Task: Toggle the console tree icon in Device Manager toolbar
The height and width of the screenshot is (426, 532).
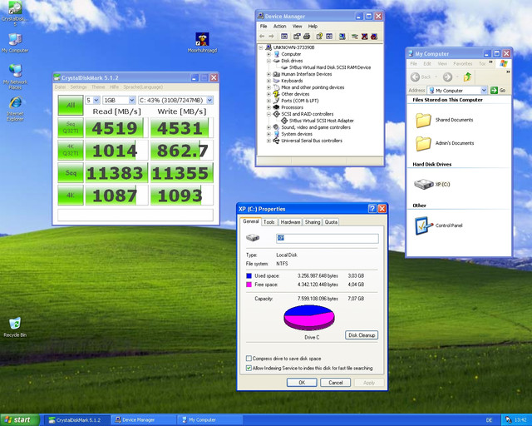Action: pyautogui.click(x=284, y=37)
